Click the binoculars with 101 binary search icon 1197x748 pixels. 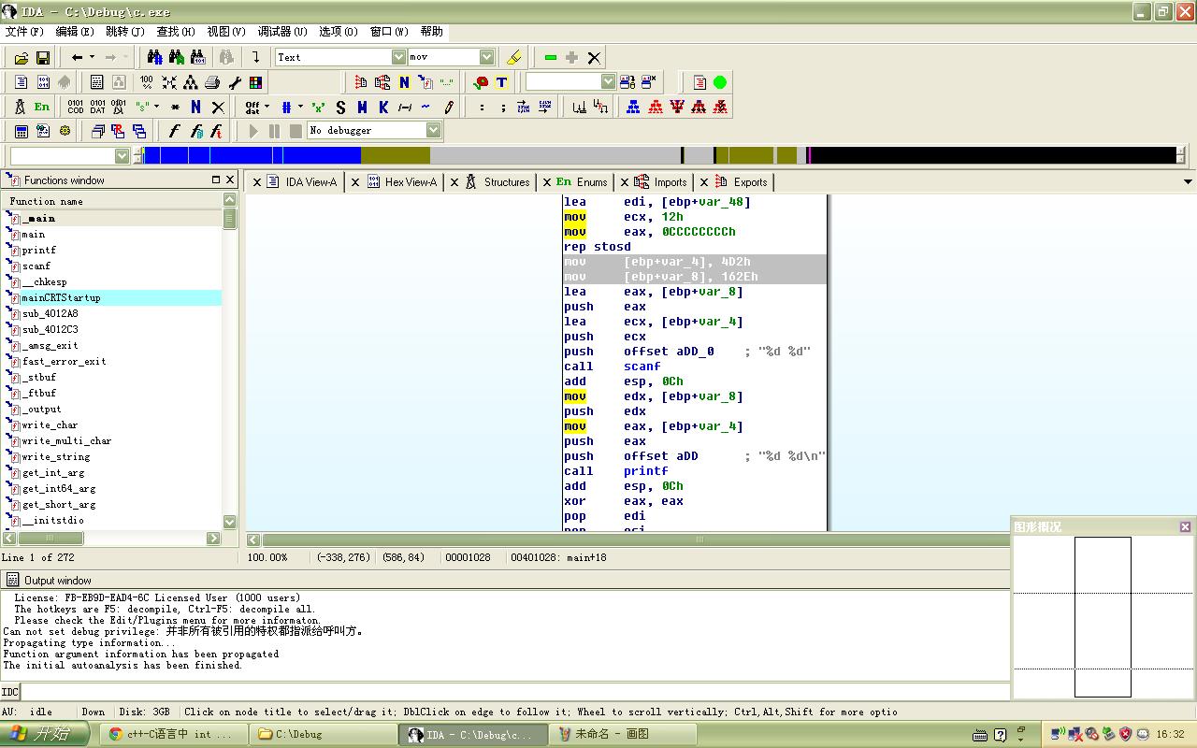197,57
